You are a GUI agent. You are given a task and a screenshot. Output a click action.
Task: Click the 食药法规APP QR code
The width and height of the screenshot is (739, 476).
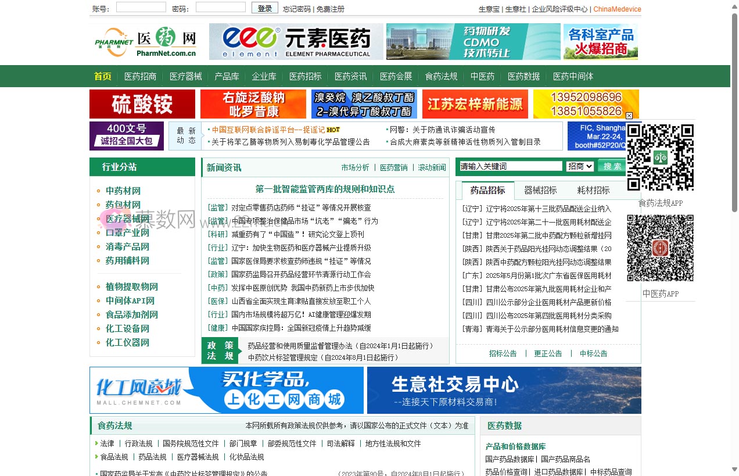pyautogui.click(x=660, y=157)
